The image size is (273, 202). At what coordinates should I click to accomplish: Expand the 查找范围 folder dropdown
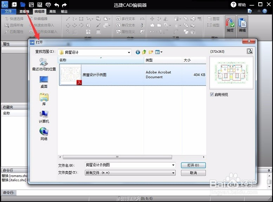point(129,52)
